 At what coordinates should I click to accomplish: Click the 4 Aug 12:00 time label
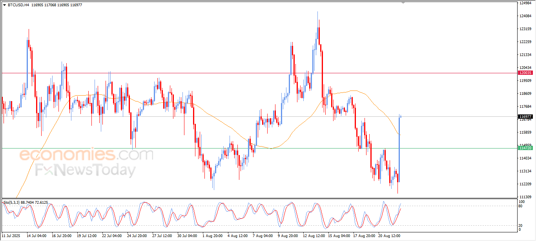point(237,236)
